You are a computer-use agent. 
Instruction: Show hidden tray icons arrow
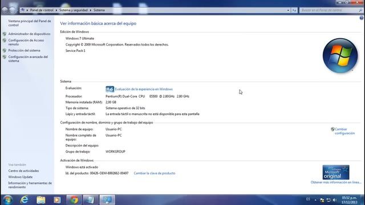pyautogui.click(x=315, y=200)
